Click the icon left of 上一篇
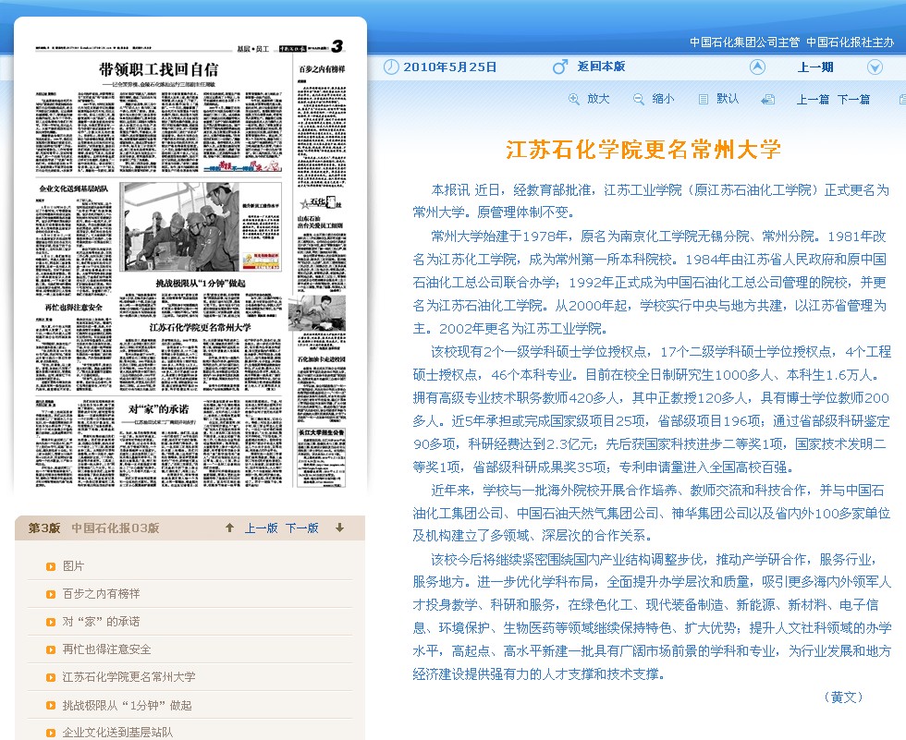This screenshot has width=906, height=740. [767, 100]
